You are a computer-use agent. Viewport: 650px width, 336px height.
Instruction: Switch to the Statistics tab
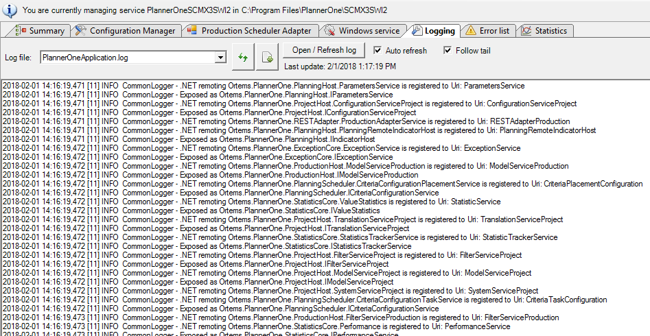click(545, 31)
